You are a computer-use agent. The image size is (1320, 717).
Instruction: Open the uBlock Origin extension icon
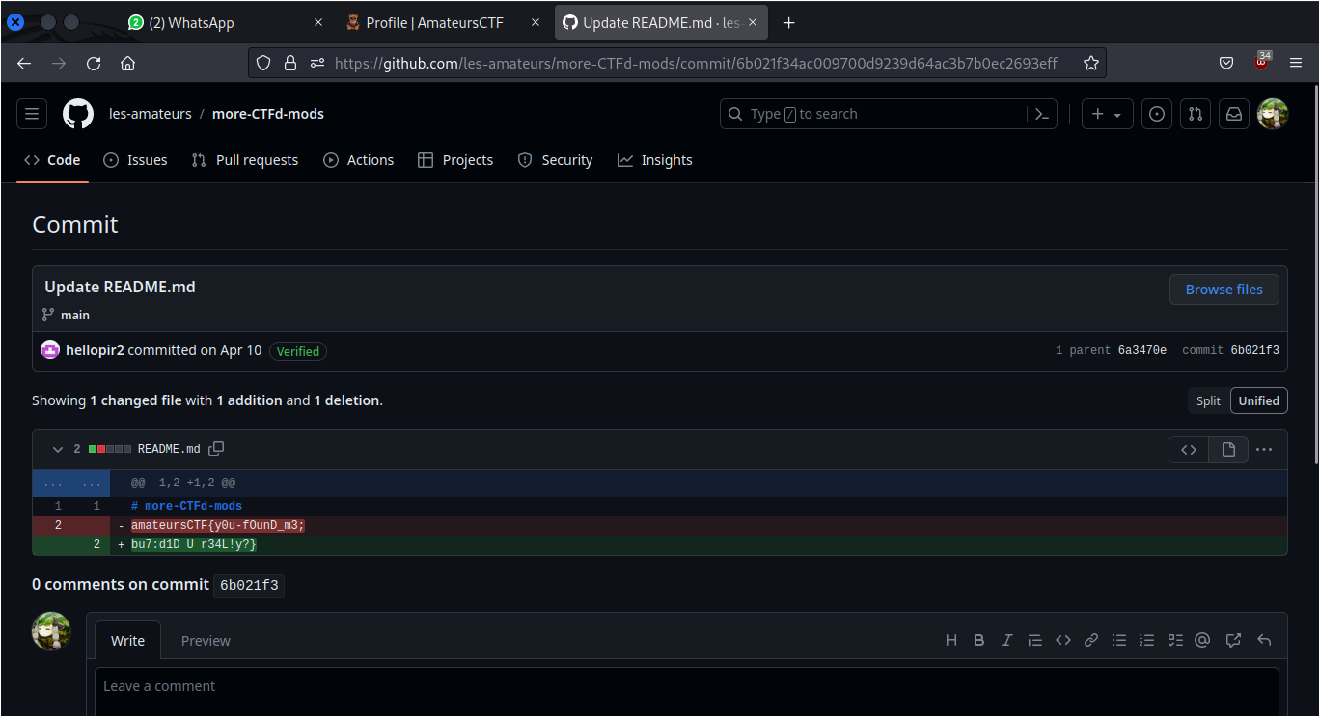coord(1262,63)
